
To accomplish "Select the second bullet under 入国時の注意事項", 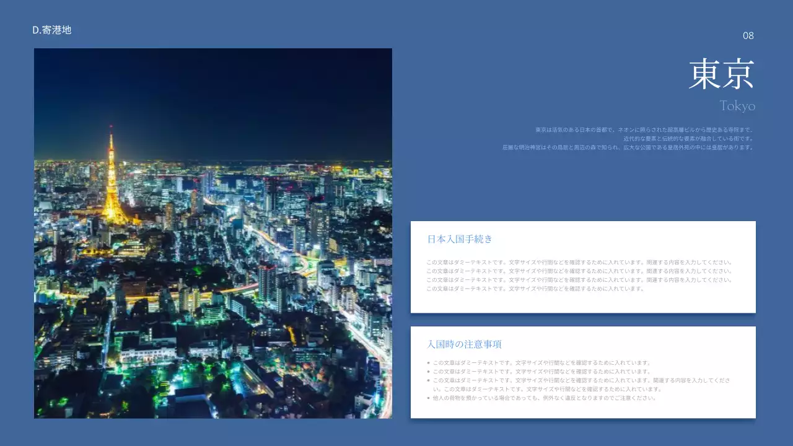I will (540, 372).
